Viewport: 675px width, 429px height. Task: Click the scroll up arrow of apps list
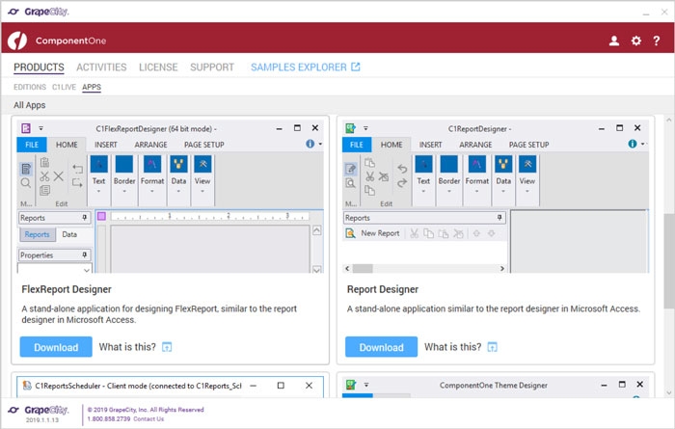point(668,121)
